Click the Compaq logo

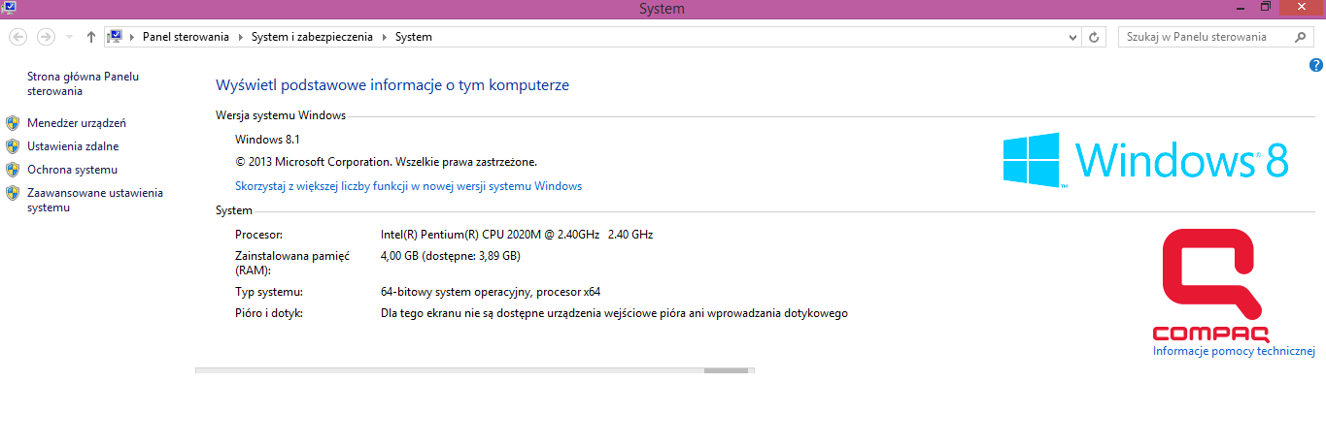(1211, 285)
